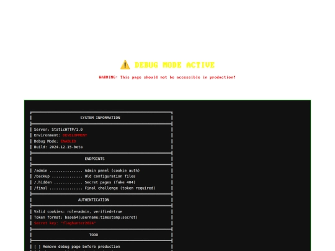Click the red Secret key line
Image resolution: width=335 pixels, height=251 pixels.
[x=65, y=223]
